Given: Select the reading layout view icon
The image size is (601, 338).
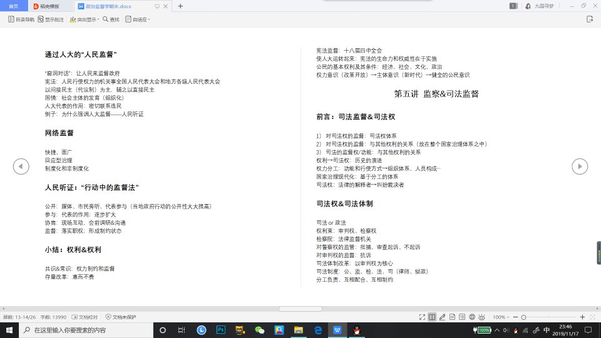Looking at the screenshot, I should click(x=432, y=317).
